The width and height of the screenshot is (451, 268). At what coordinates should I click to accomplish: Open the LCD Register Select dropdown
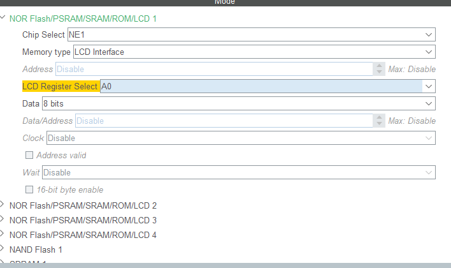pos(429,86)
